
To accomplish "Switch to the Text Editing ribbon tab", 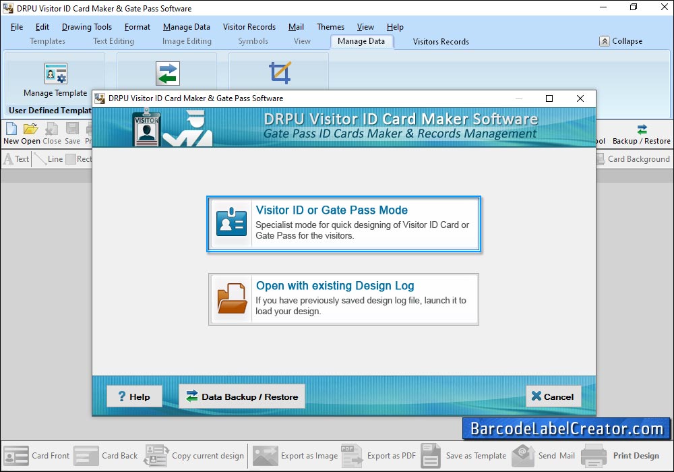I will (113, 41).
